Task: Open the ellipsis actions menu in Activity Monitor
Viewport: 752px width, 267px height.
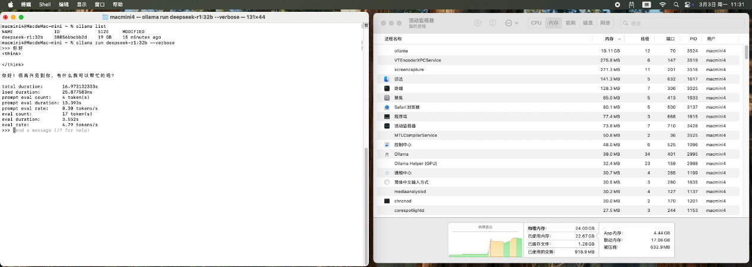Action: 511,23
